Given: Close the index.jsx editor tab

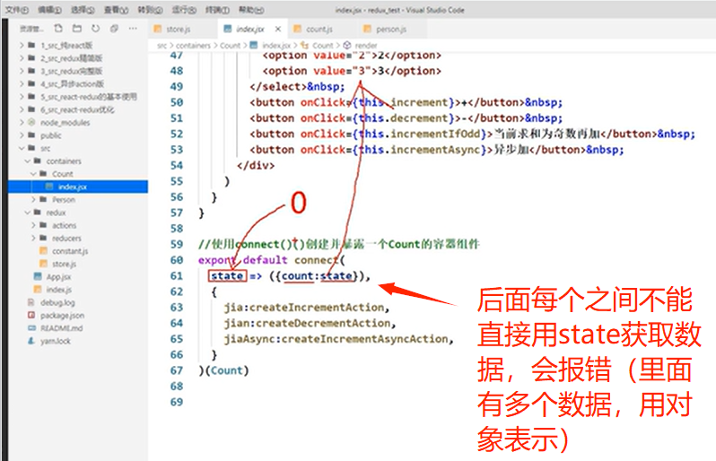Looking at the screenshot, I should tap(277, 30).
